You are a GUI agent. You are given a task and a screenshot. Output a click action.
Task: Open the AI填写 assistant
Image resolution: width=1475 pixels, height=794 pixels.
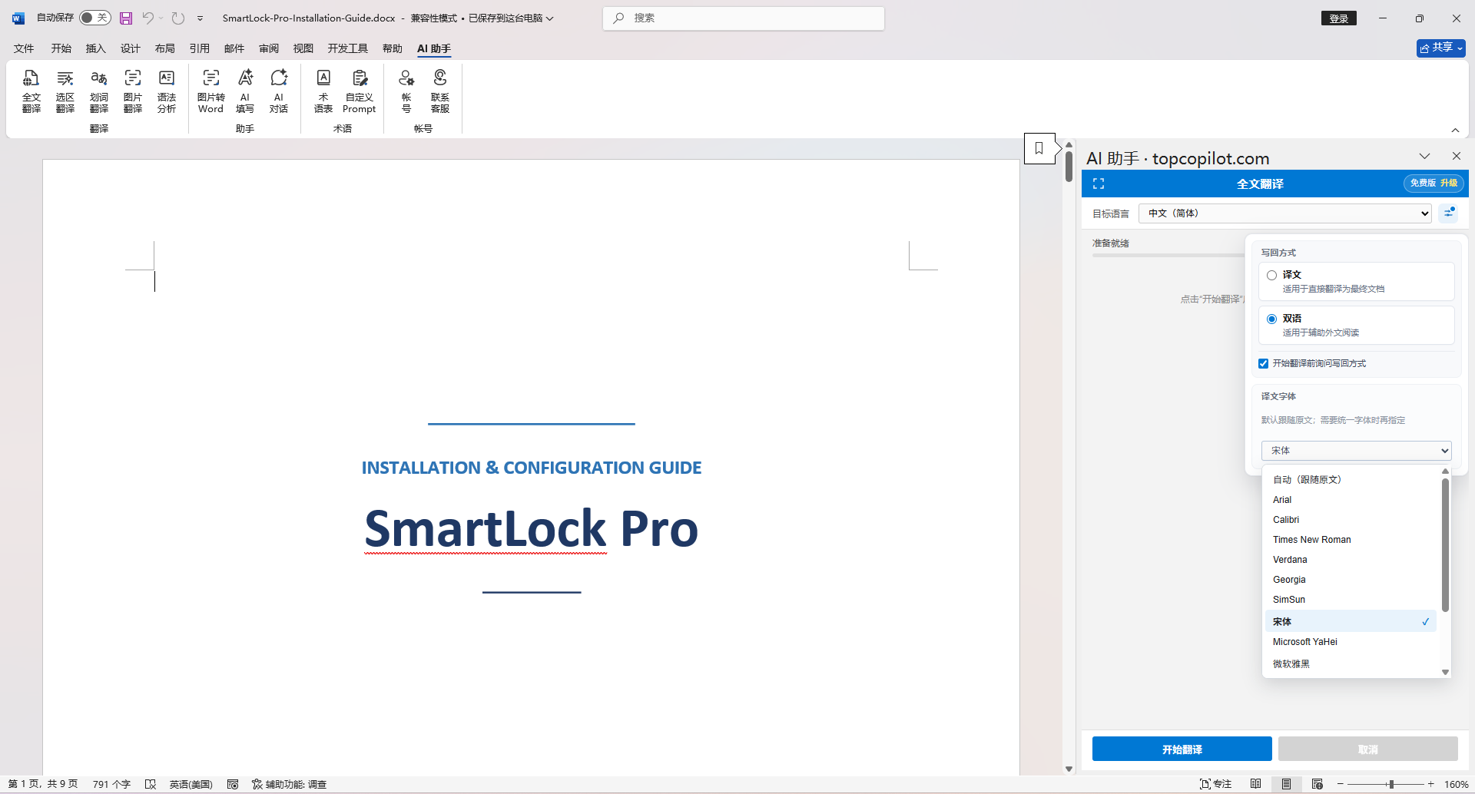pyautogui.click(x=245, y=91)
